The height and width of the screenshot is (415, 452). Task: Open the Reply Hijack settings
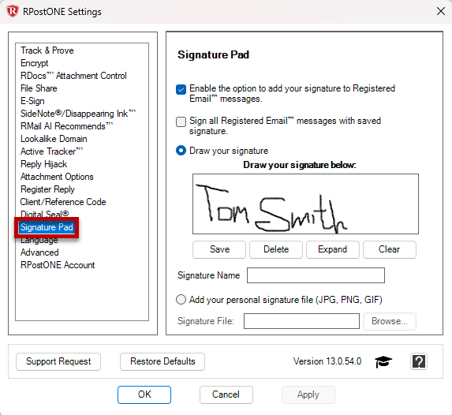coord(43,164)
